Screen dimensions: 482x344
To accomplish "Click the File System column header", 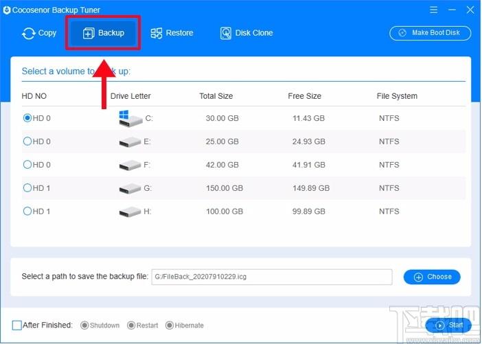I will point(397,96).
